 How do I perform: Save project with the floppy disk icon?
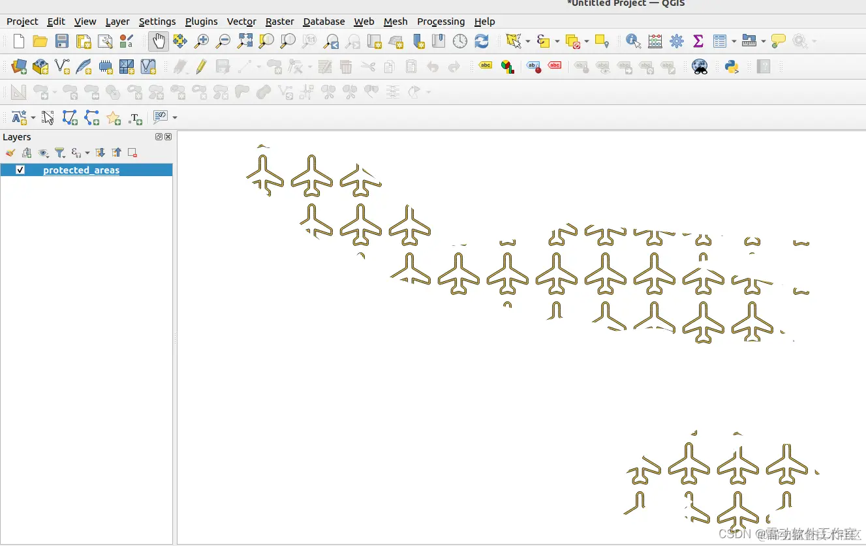[62, 42]
